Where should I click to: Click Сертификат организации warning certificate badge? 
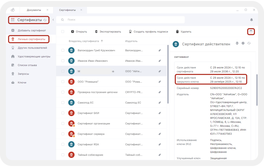pos(71,124)
